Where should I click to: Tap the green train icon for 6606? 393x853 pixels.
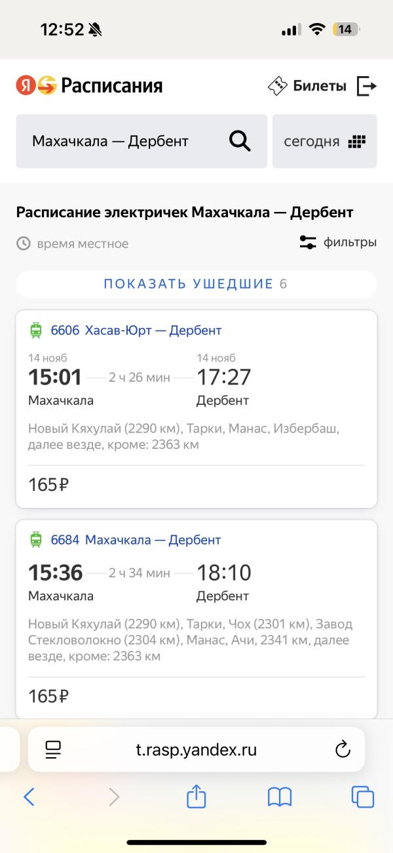(x=36, y=330)
